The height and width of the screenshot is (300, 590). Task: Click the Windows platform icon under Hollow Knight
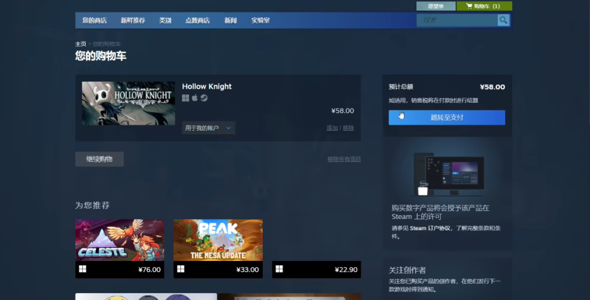[186, 98]
